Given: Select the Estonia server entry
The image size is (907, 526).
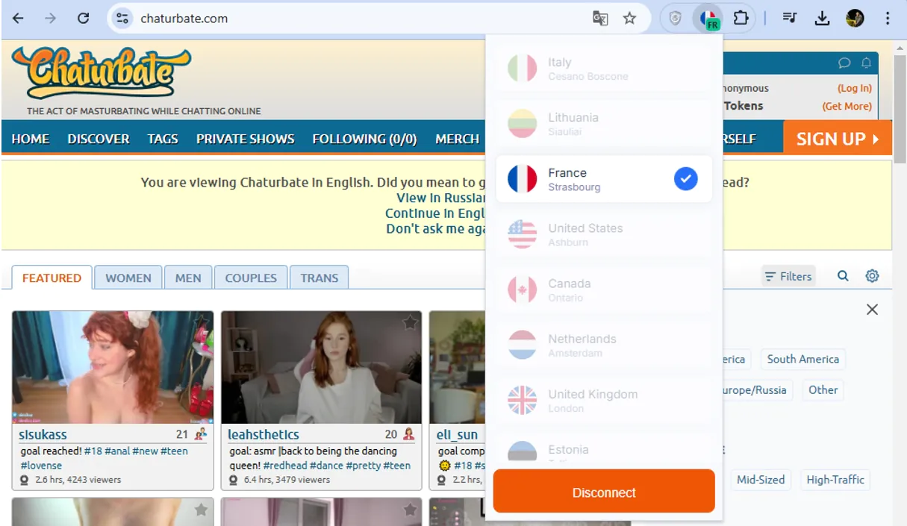Looking at the screenshot, I should pos(603,450).
